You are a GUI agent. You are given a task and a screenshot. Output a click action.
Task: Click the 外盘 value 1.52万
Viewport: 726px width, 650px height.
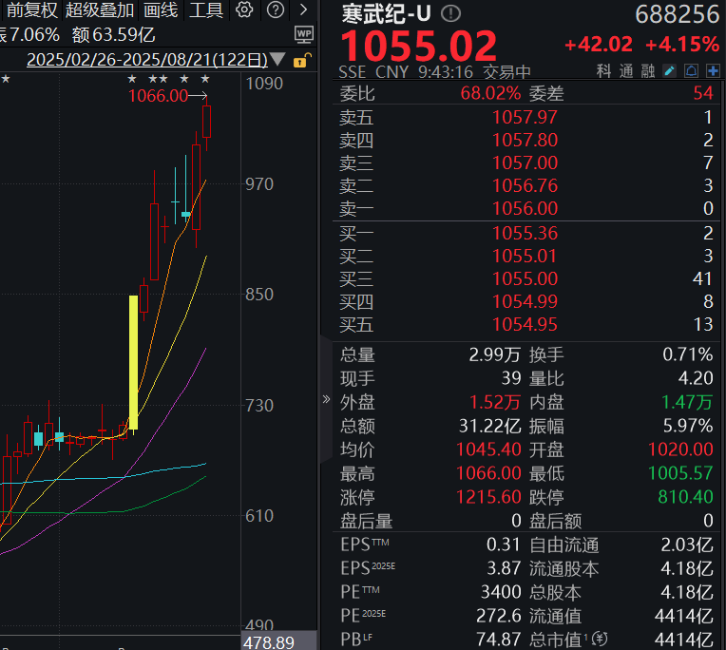(x=495, y=402)
